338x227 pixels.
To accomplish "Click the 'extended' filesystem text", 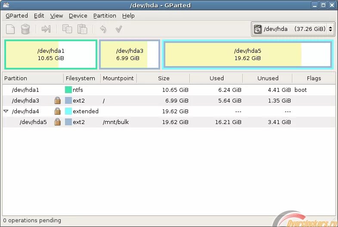I will (86, 111).
